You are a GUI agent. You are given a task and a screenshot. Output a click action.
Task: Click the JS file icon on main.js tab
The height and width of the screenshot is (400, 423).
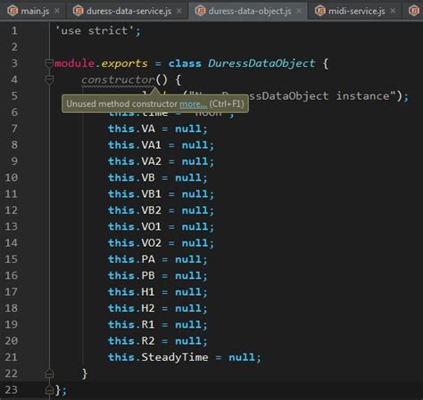pyautogui.click(x=12, y=11)
